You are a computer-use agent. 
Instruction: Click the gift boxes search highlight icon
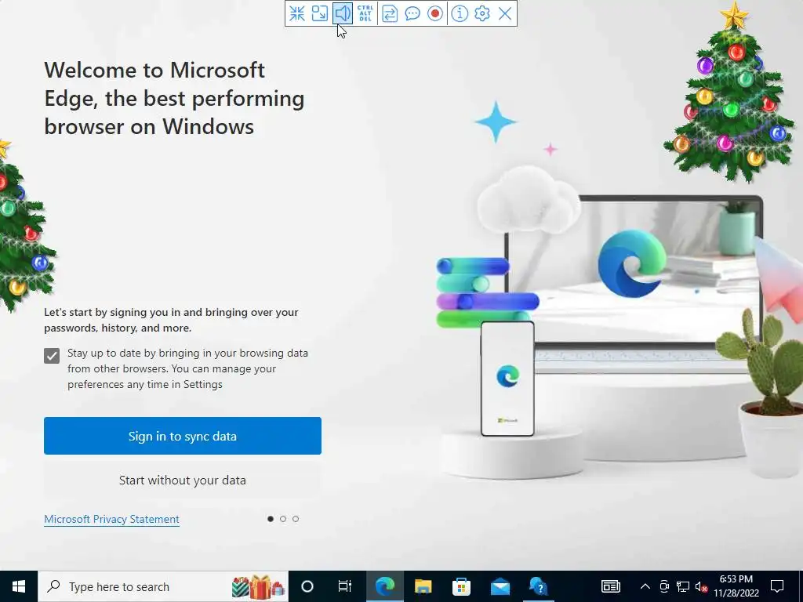[x=258, y=587]
